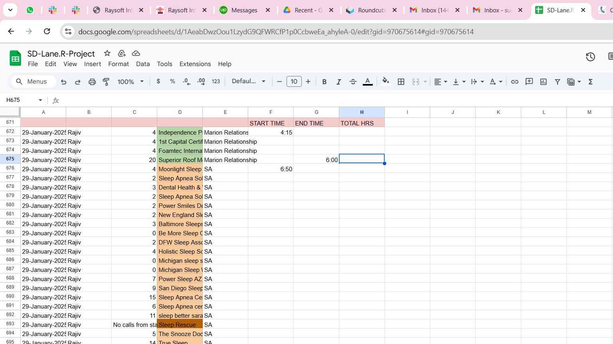613x344 pixels.
Task: Open the Borders tool
Action: click(401, 82)
